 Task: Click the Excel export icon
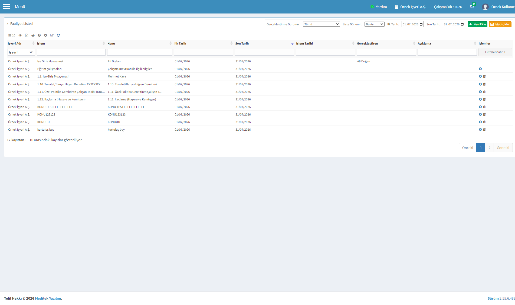27,35
